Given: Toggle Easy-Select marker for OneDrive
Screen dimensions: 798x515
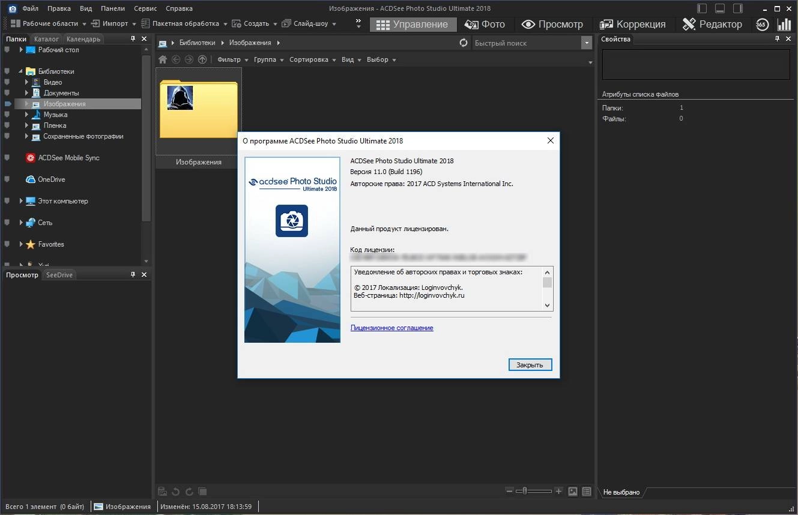Looking at the screenshot, I should [7, 179].
